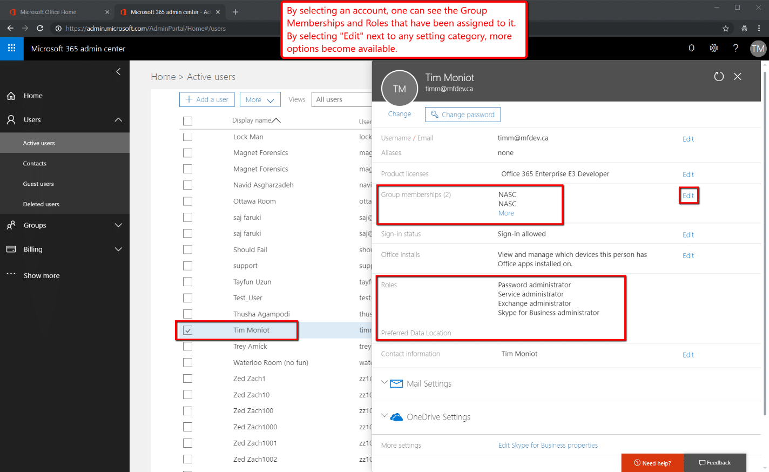Expand the OneDrive Settings chevron

click(384, 416)
